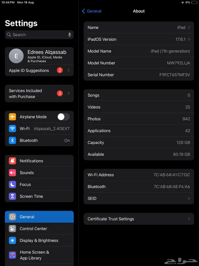Tap the SEID label
Screen dimensions: 199x266
click(92, 198)
